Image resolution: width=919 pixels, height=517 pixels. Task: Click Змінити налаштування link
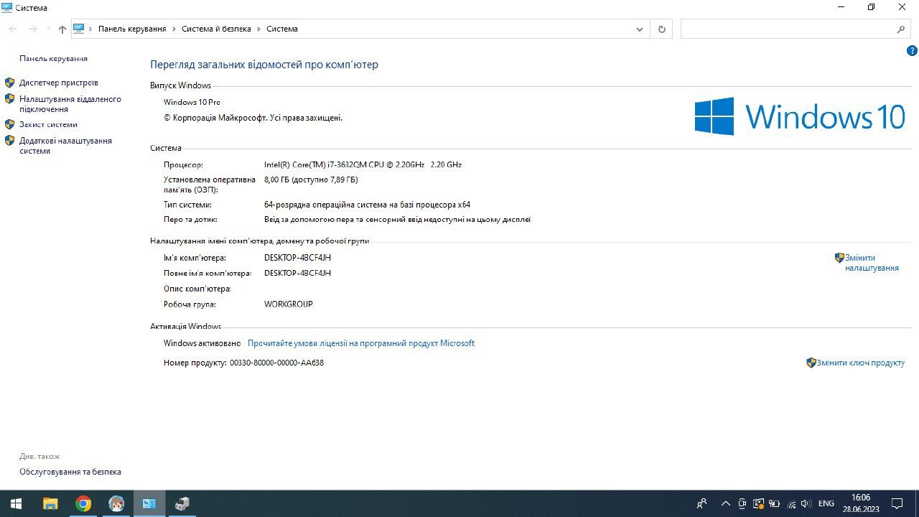point(872,263)
